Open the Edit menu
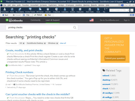The image size is (135, 101). [x=9, y=5]
